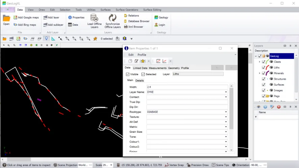
Task: Click Add sublayer in the ribbon
Action: tap(53, 25)
